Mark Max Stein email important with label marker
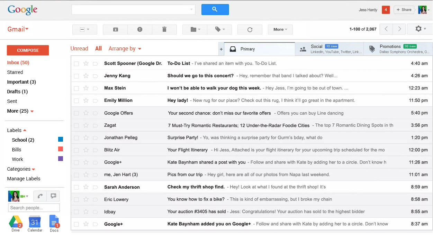The height and width of the screenshot is (236, 433). 96,88
